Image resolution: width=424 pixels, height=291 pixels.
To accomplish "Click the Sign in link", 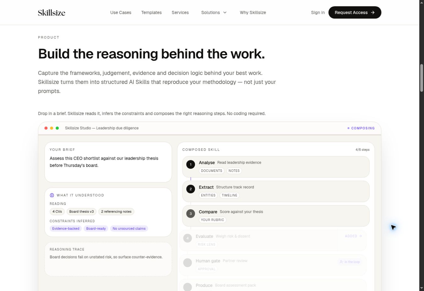I will [x=318, y=13].
